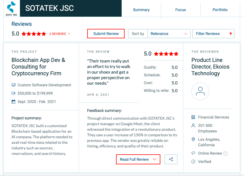Click the Custom Software Development monitor icon

pos(13,85)
